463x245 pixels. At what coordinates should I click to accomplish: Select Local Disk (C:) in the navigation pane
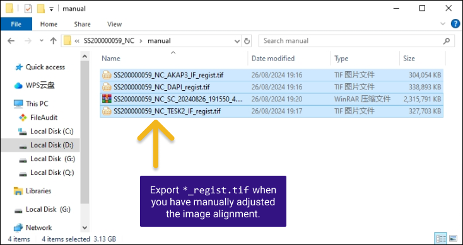tap(52, 131)
